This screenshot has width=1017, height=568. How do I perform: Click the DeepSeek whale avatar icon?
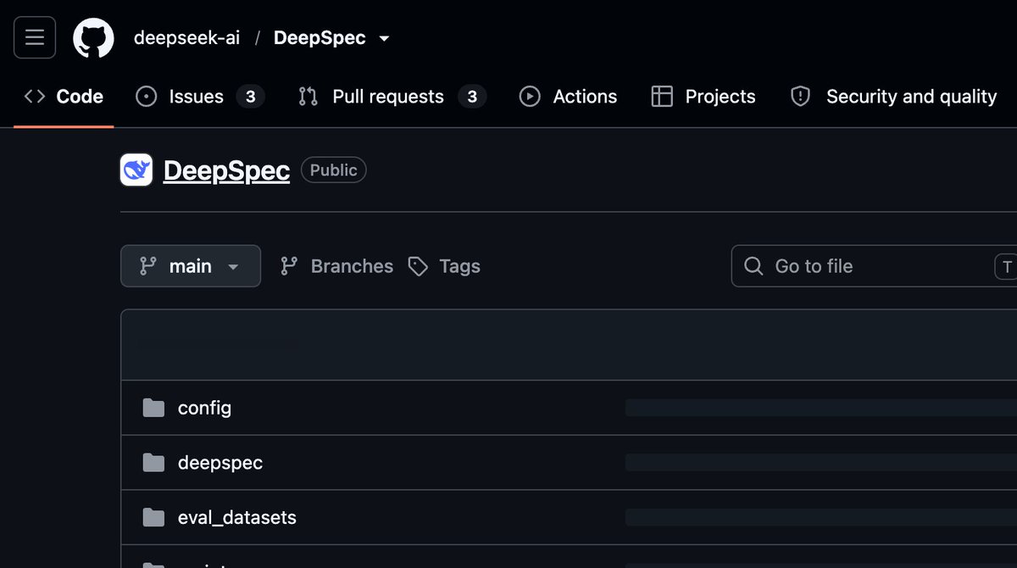pos(136,170)
